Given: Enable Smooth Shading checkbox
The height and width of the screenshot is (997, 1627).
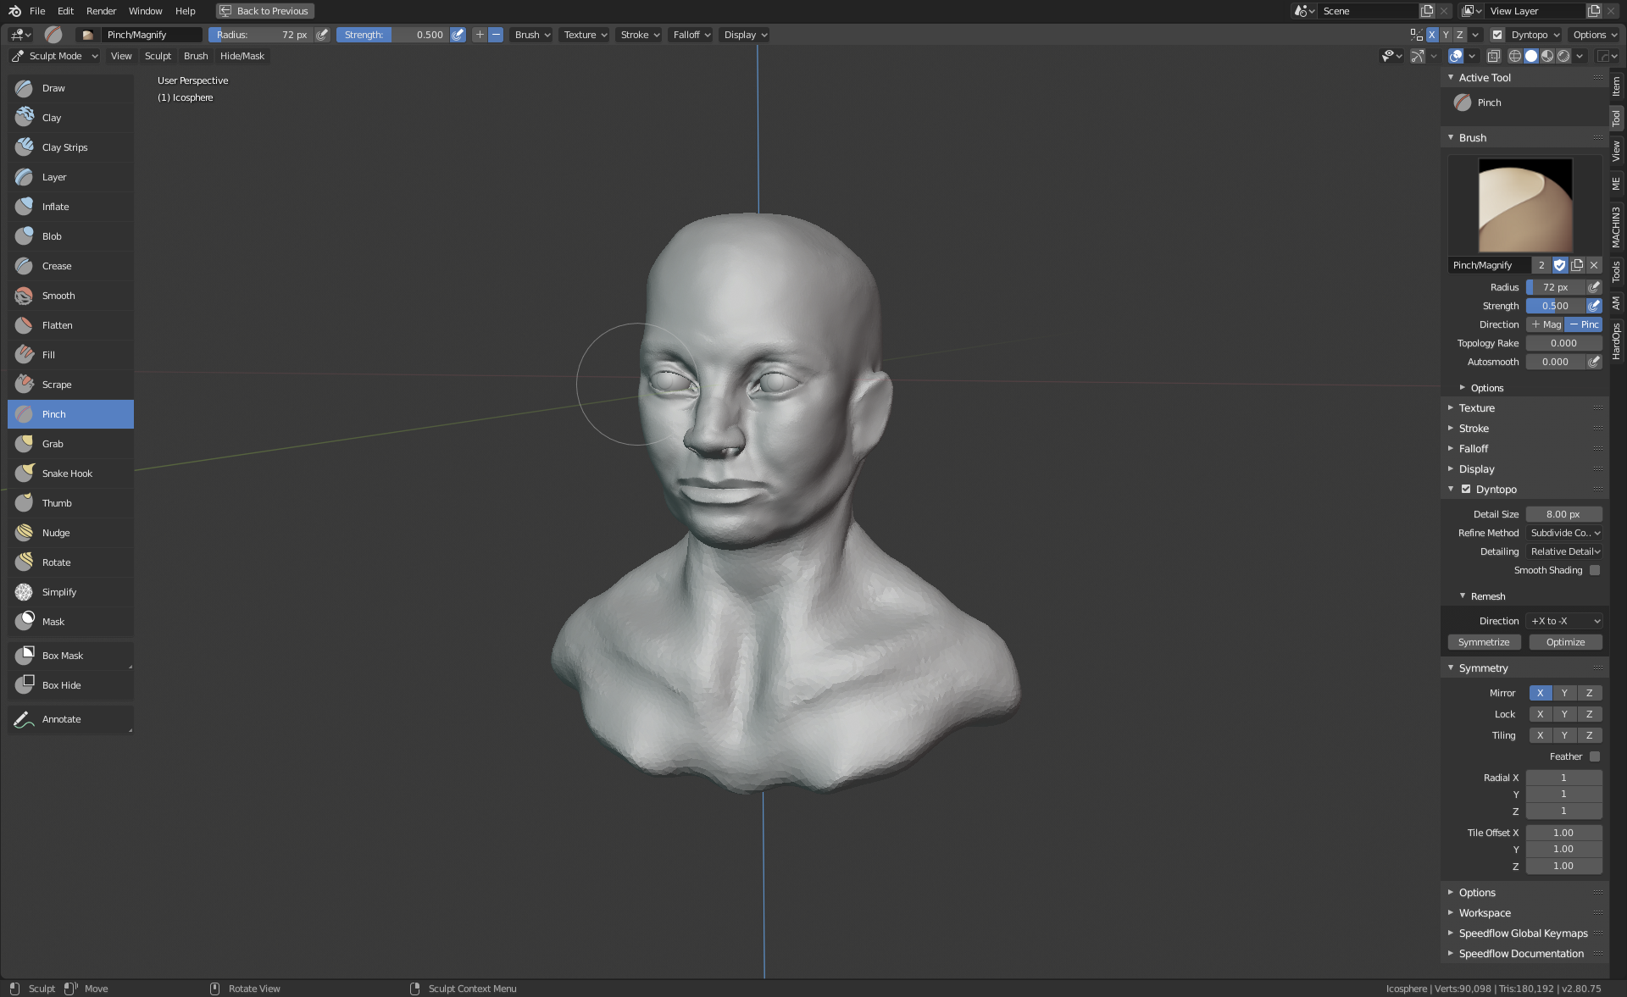Looking at the screenshot, I should [x=1595, y=570].
